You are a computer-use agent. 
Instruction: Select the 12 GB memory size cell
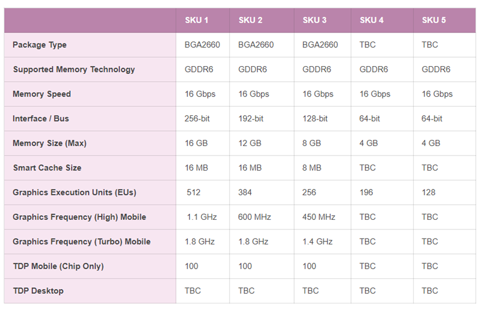tap(250, 143)
